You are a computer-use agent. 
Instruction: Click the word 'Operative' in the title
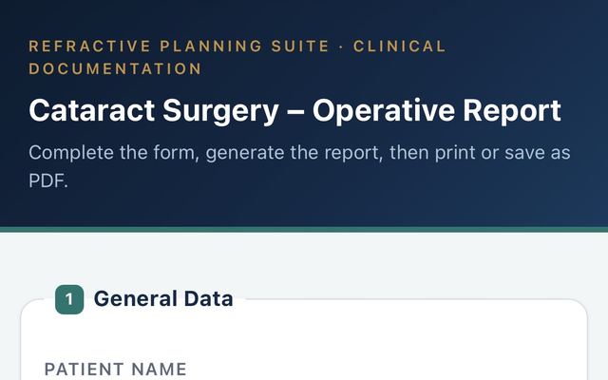click(384, 111)
